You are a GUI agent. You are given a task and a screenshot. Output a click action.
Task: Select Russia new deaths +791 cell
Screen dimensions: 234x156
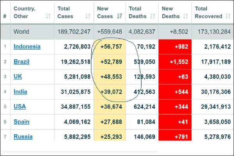(175, 135)
